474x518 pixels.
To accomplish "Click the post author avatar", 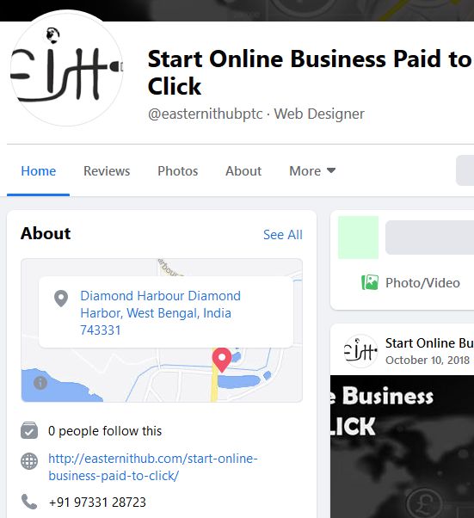I will click(x=360, y=351).
